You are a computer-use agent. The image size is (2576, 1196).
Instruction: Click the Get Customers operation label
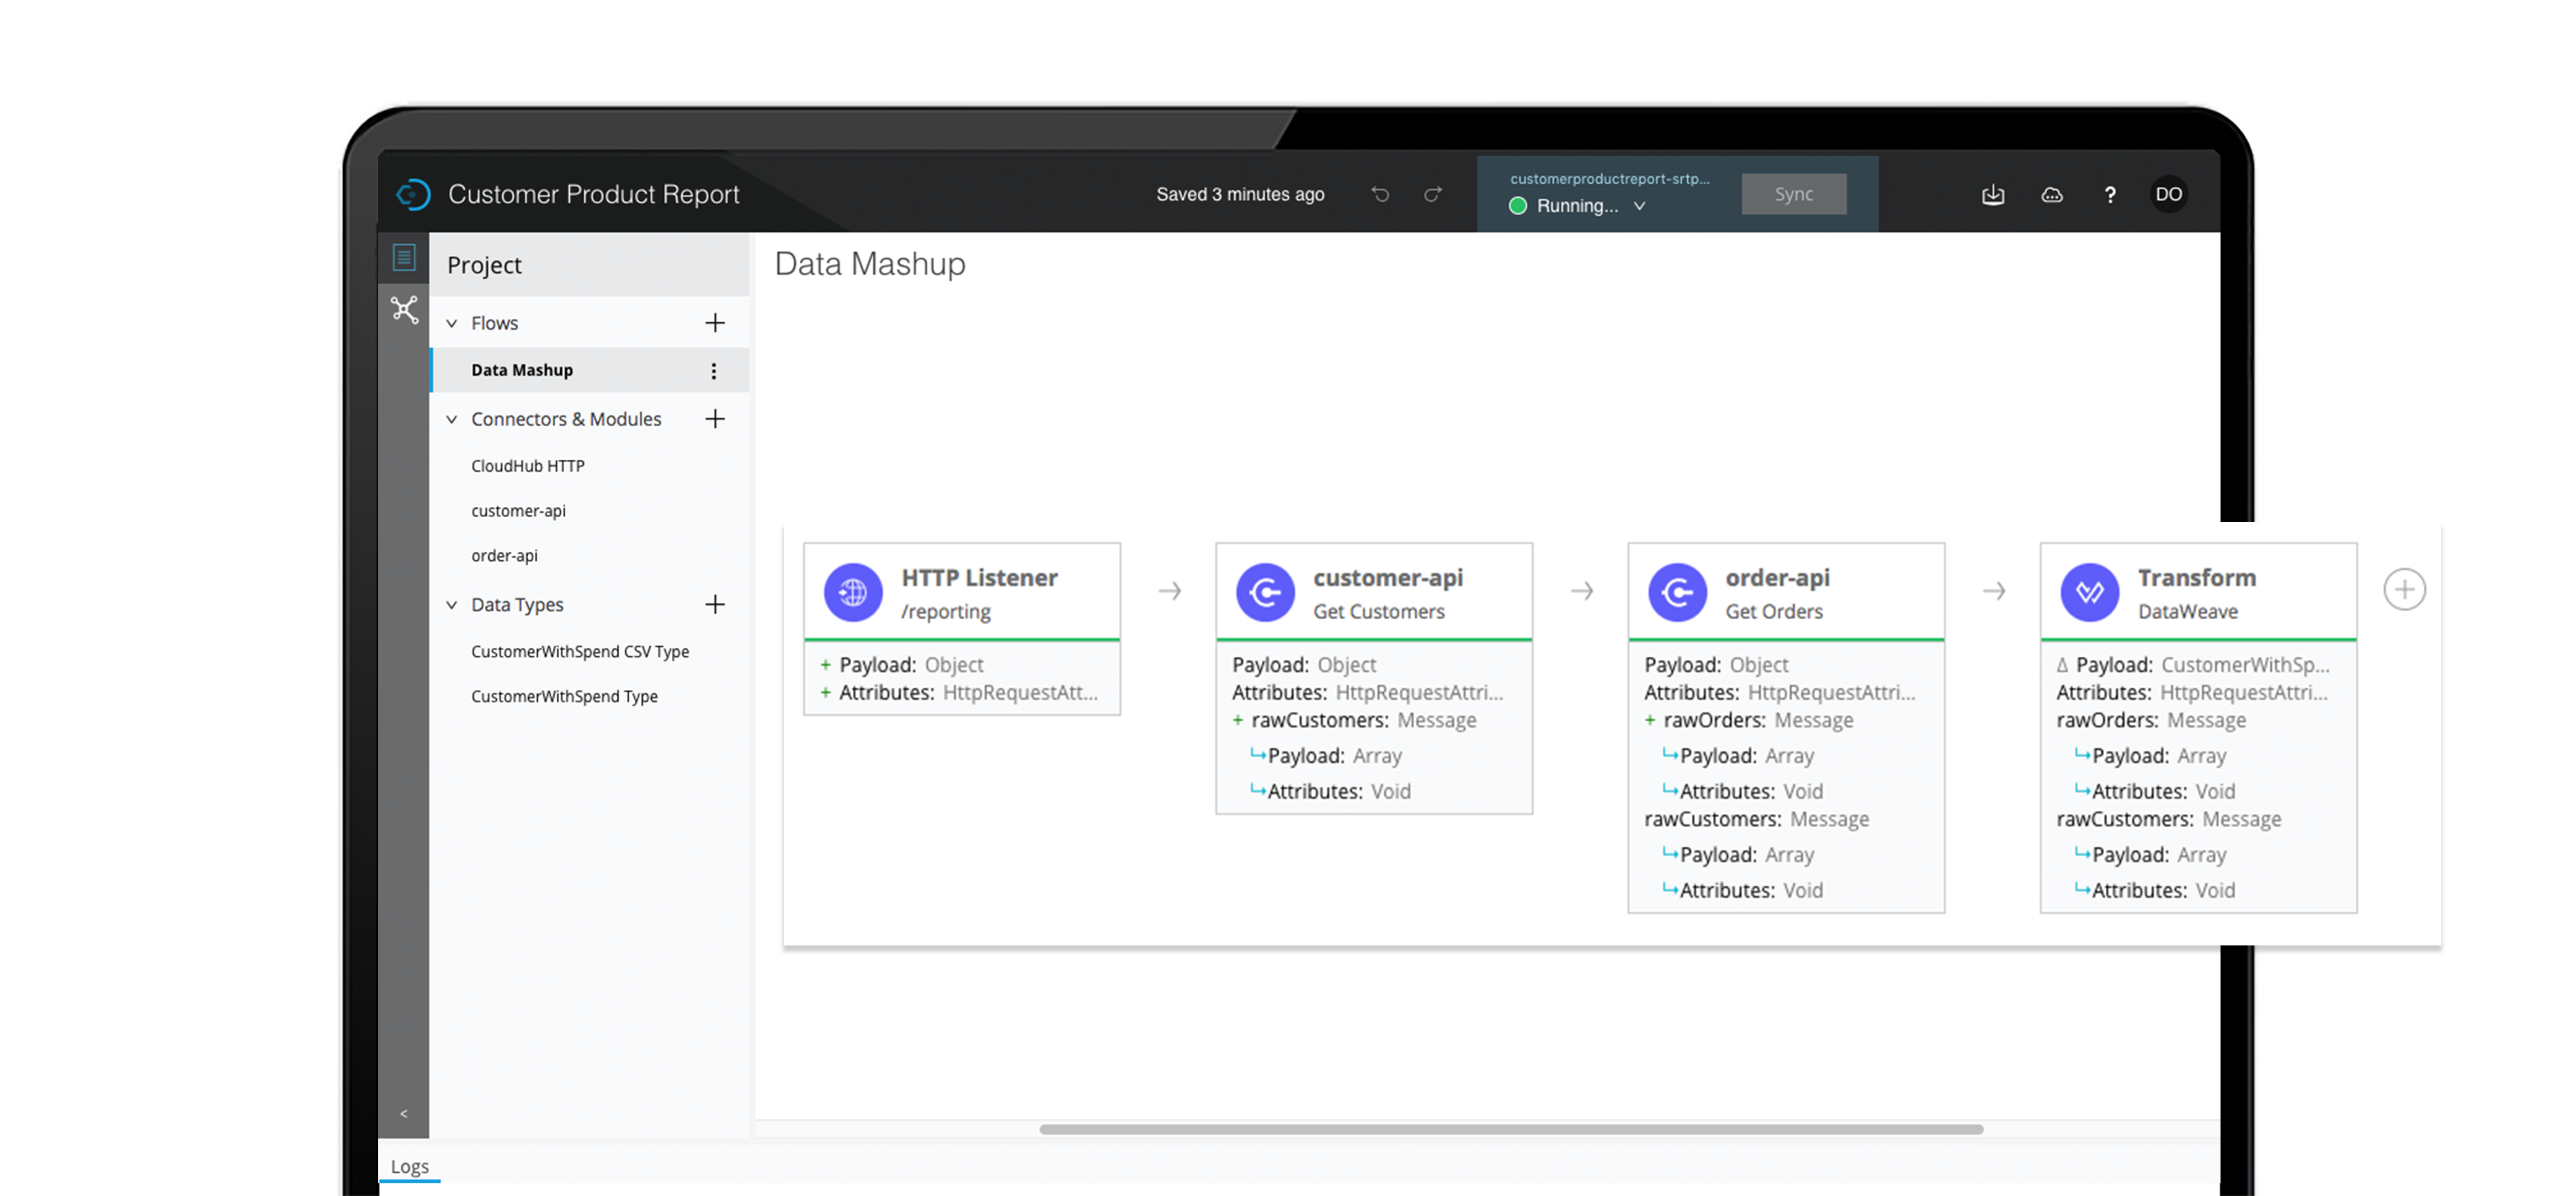point(1378,612)
